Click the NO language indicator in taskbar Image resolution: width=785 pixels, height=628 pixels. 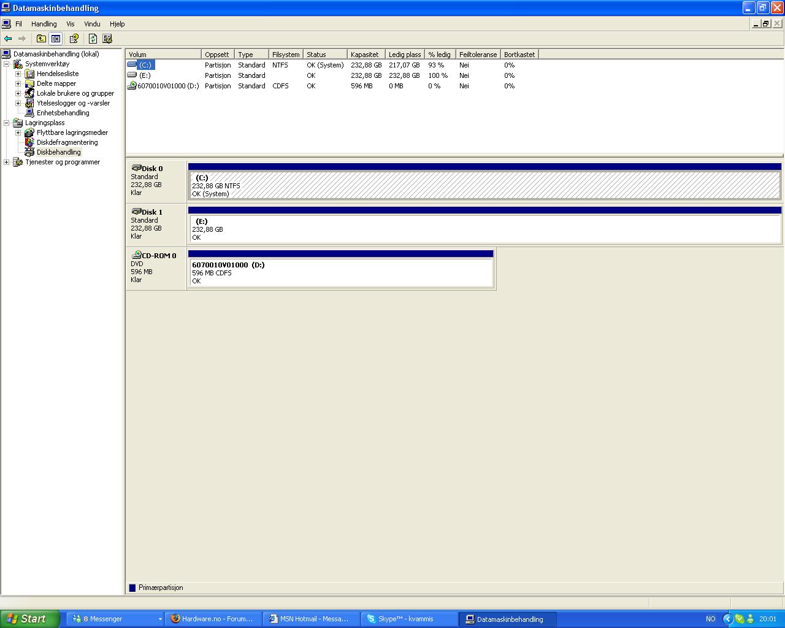(711, 619)
